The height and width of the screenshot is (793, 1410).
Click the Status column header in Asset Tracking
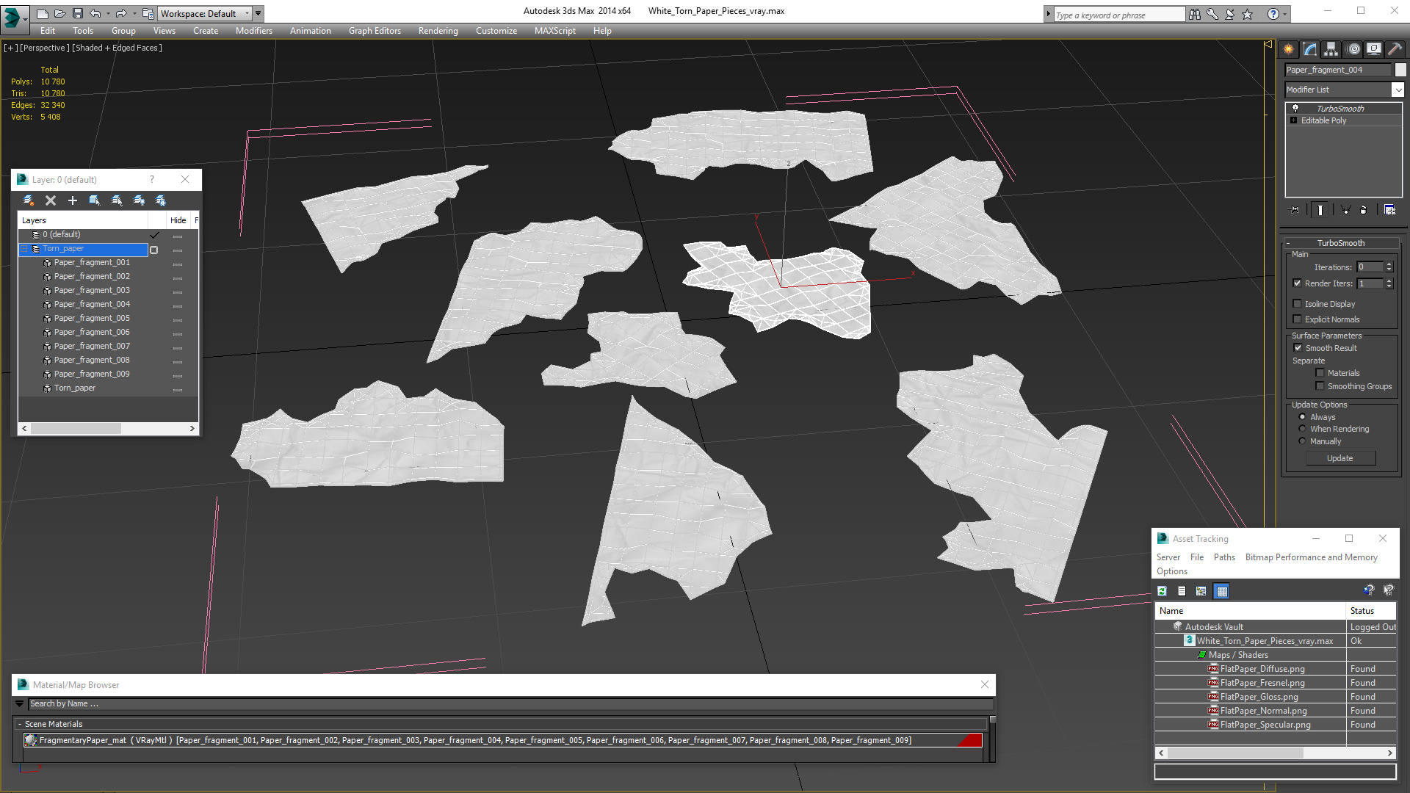1371,611
